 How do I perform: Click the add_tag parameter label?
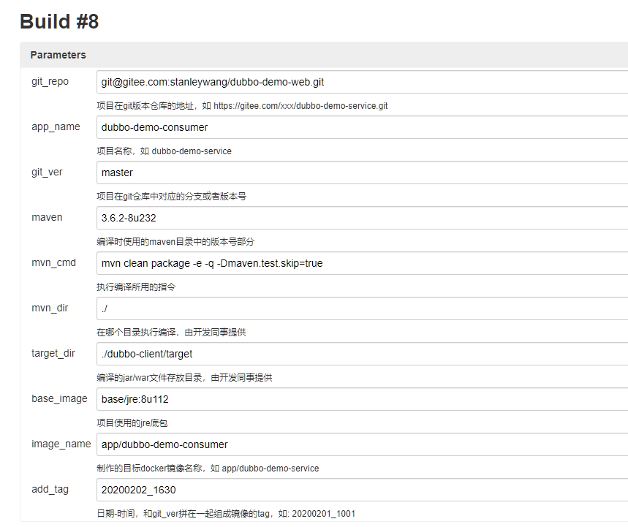coord(50,489)
